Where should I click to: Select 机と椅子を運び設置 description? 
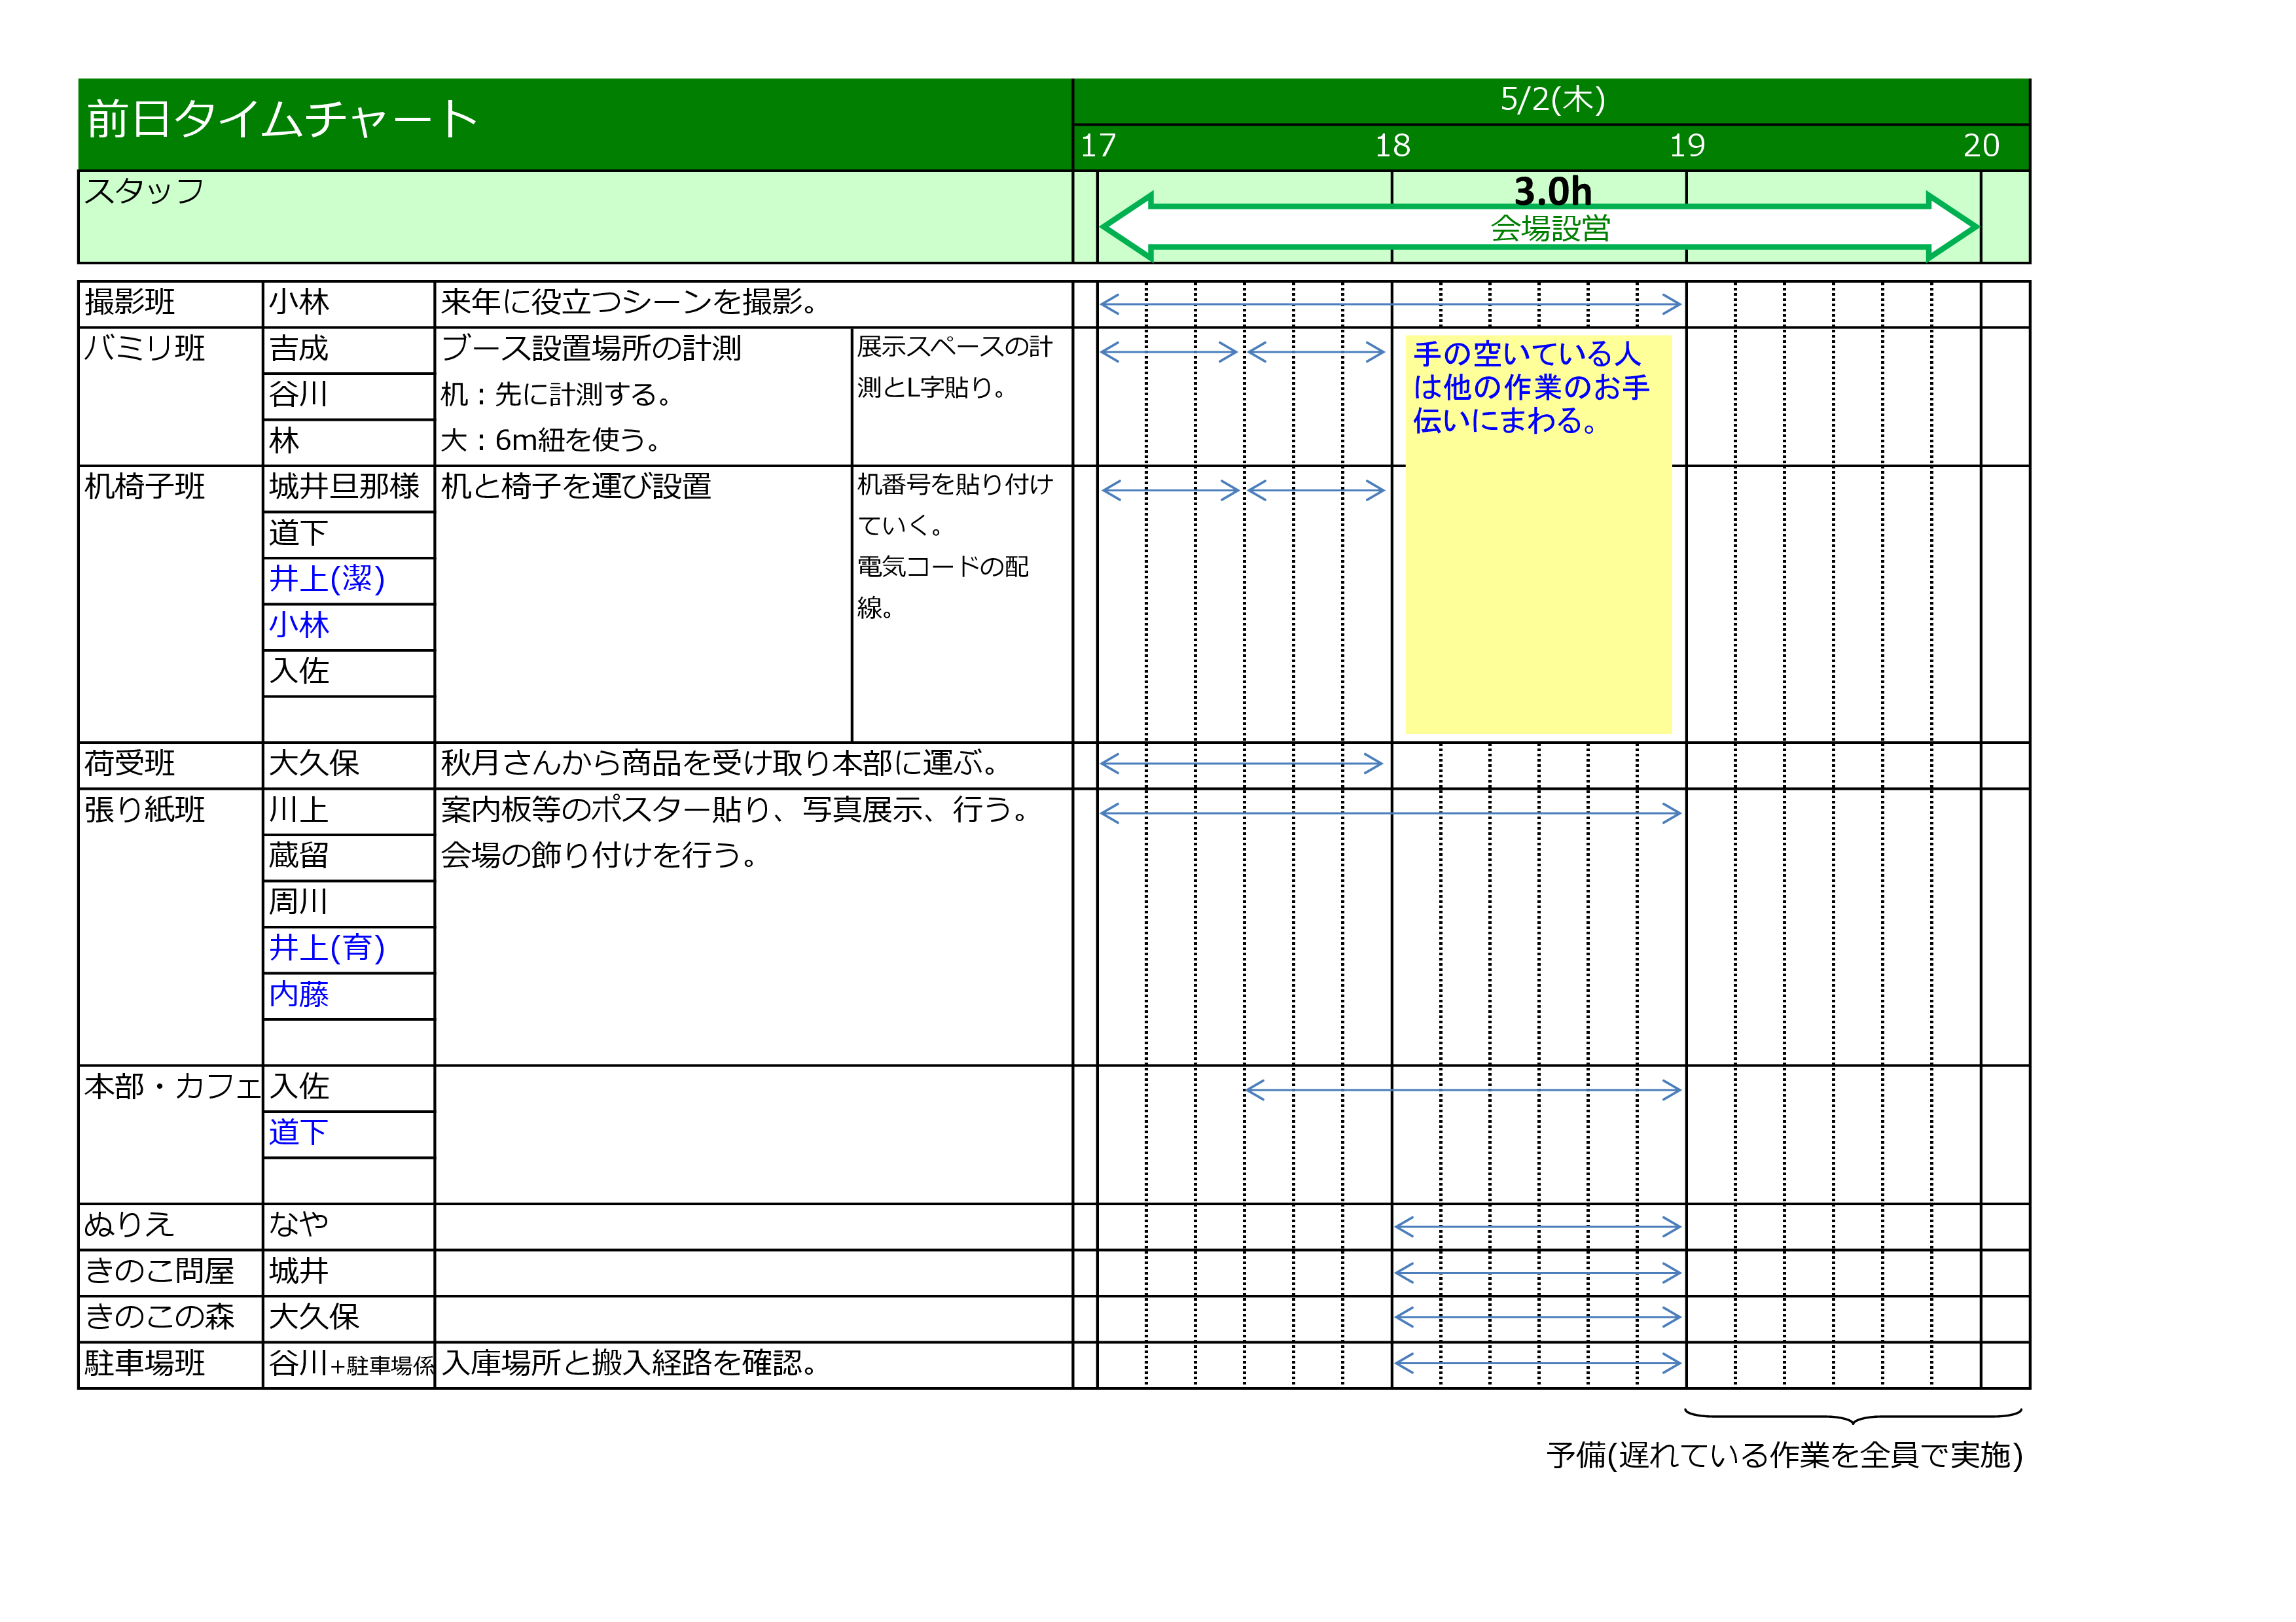[x=576, y=487]
